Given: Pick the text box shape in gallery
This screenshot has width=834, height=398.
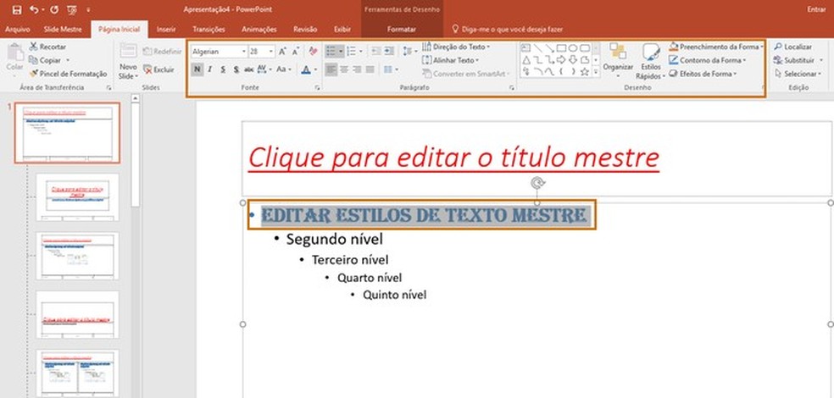Looking at the screenshot, I should (526, 47).
